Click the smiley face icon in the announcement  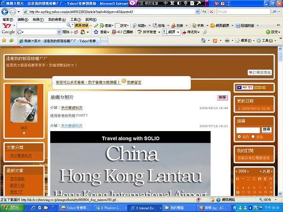123,81
